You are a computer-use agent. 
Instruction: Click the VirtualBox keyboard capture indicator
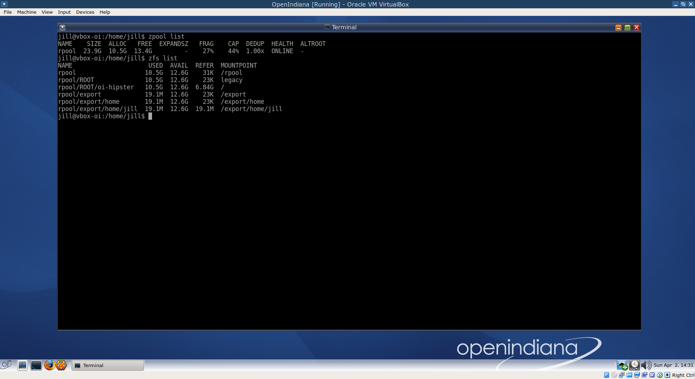(667, 375)
